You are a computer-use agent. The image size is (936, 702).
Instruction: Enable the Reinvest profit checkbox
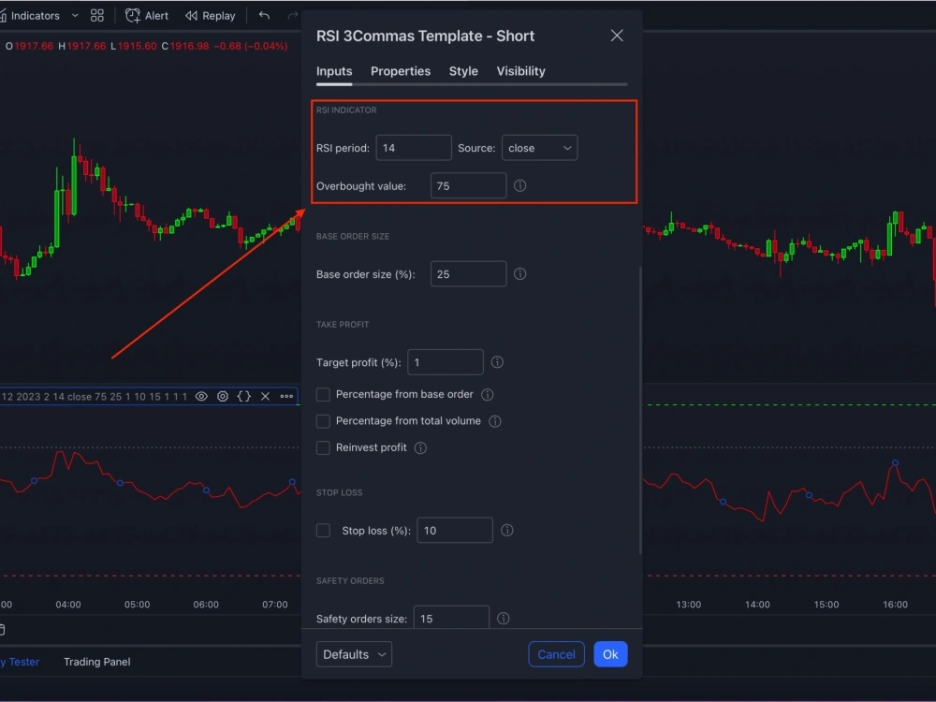click(x=323, y=447)
